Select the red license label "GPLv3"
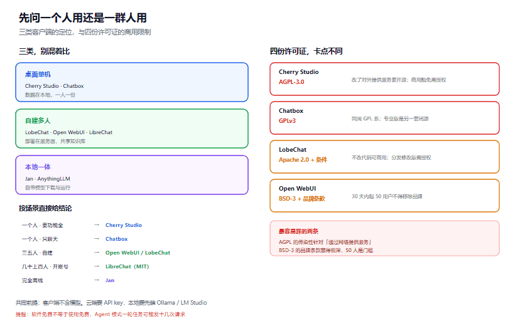515x326 pixels. coord(287,121)
